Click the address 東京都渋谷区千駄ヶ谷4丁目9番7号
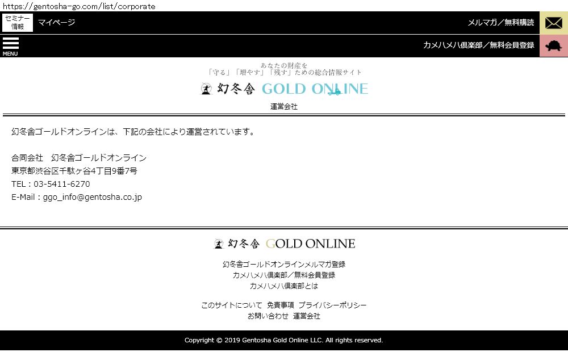The height and width of the screenshot is (352, 568). 74,171
